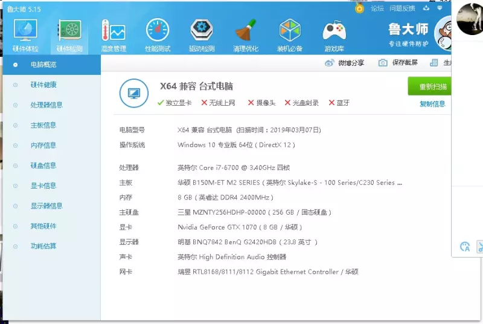
Task: Click the 华硕 B150M-ET M2 motherboard text
Action: coord(290,183)
